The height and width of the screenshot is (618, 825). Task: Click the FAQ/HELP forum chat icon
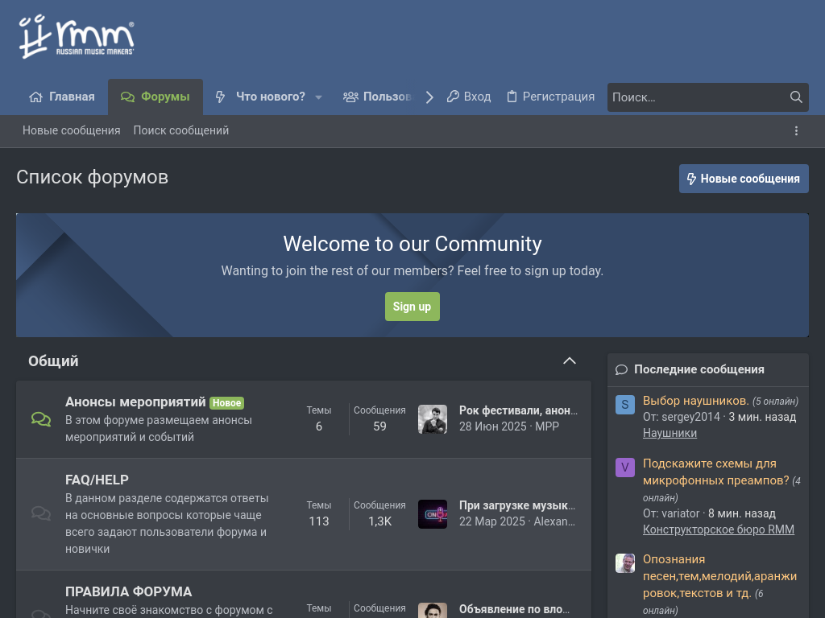coord(41,513)
